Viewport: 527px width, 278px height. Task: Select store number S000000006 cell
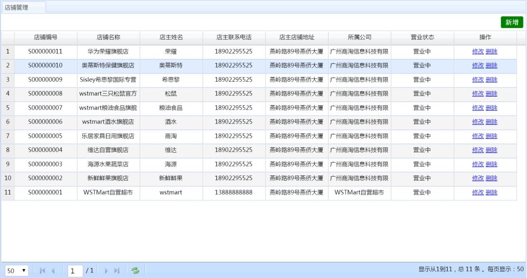pos(46,122)
